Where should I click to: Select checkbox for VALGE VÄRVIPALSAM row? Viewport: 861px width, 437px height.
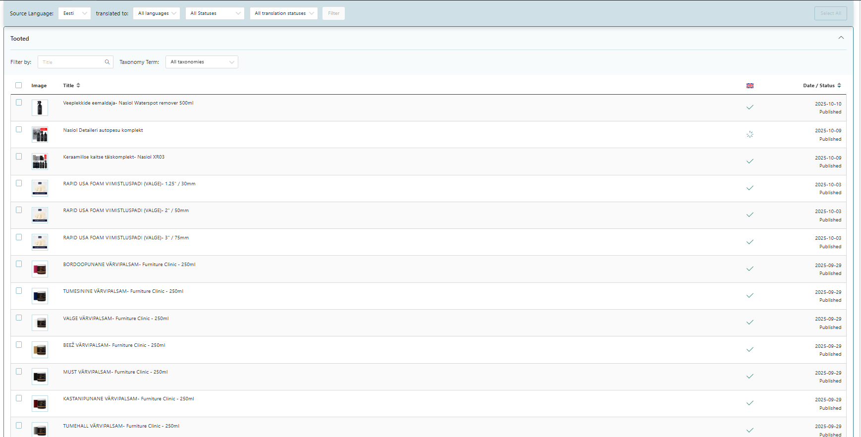pyautogui.click(x=19, y=318)
